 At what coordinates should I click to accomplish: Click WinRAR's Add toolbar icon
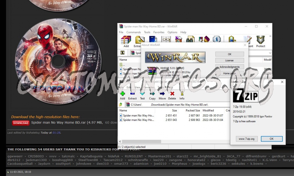click(x=126, y=41)
